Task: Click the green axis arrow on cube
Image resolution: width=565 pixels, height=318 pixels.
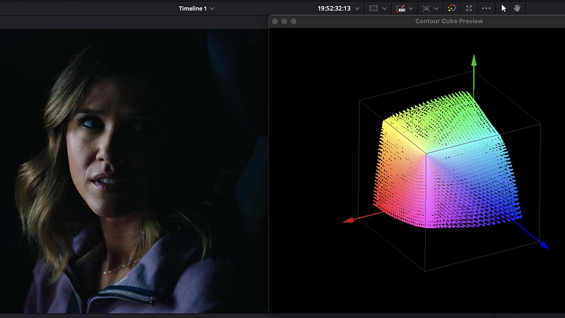Action: pos(474,60)
